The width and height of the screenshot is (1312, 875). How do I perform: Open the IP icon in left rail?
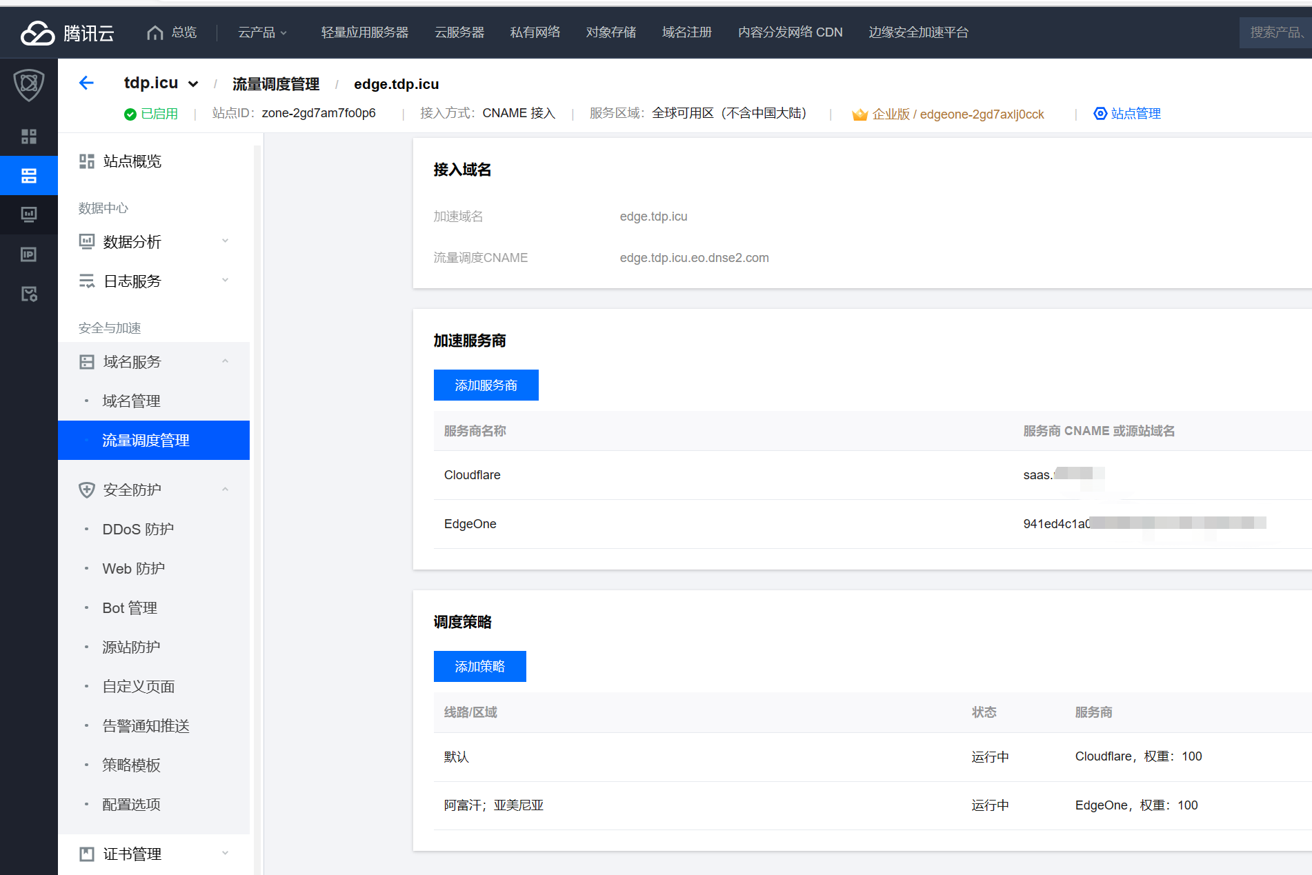click(29, 254)
